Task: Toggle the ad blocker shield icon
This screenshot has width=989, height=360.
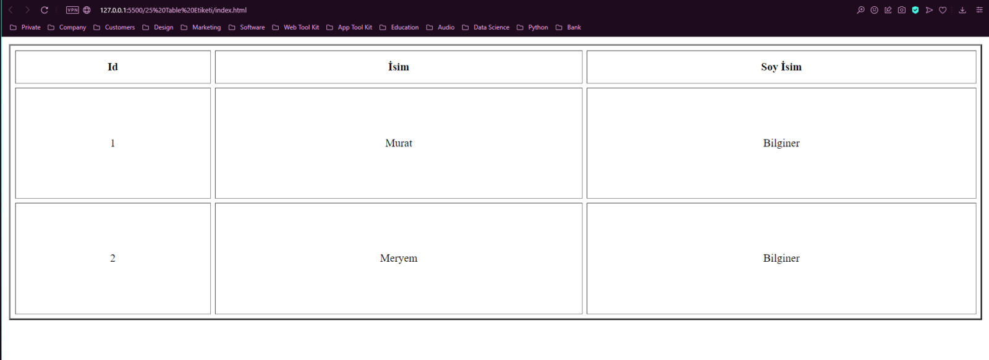Action: click(915, 10)
